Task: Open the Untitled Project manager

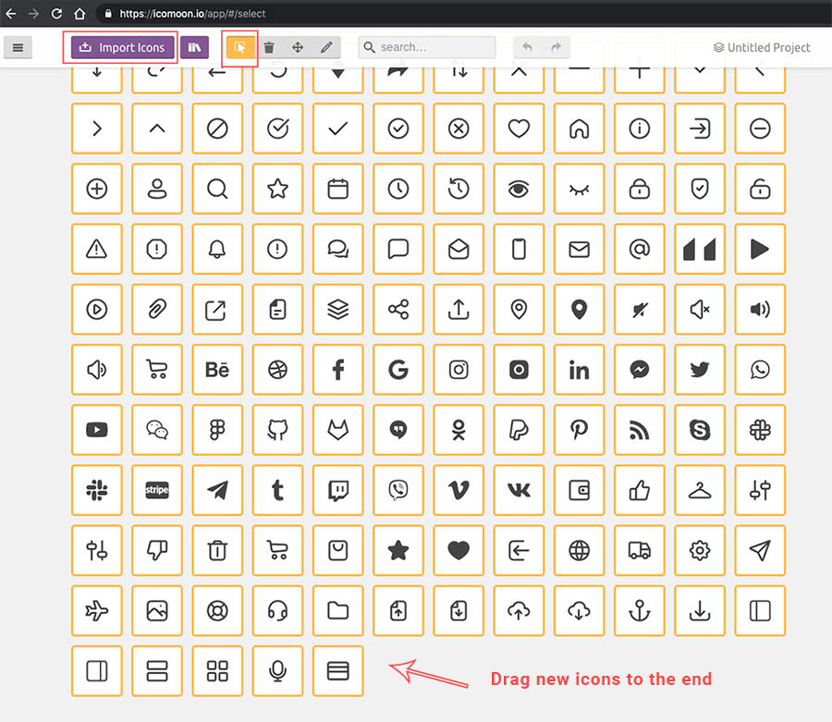Action: pyautogui.click(x=761, y=47)
